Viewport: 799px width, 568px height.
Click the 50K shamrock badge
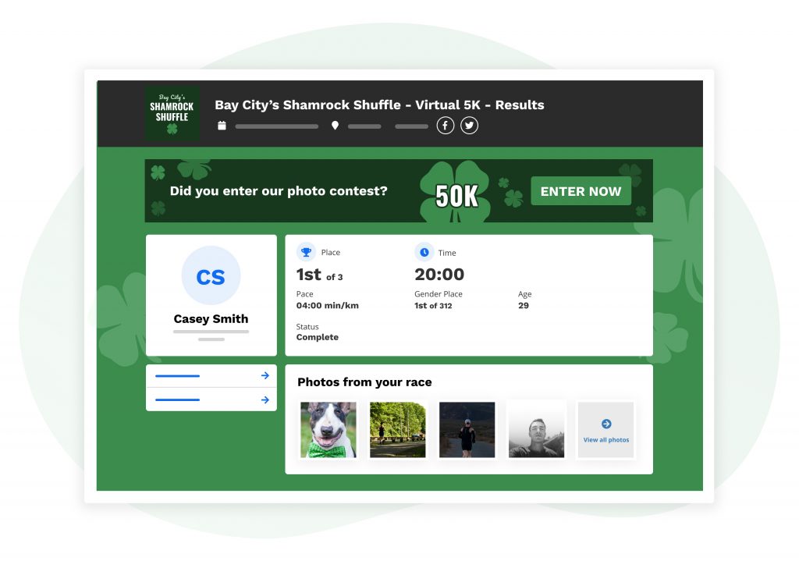[x=456, y=193]
